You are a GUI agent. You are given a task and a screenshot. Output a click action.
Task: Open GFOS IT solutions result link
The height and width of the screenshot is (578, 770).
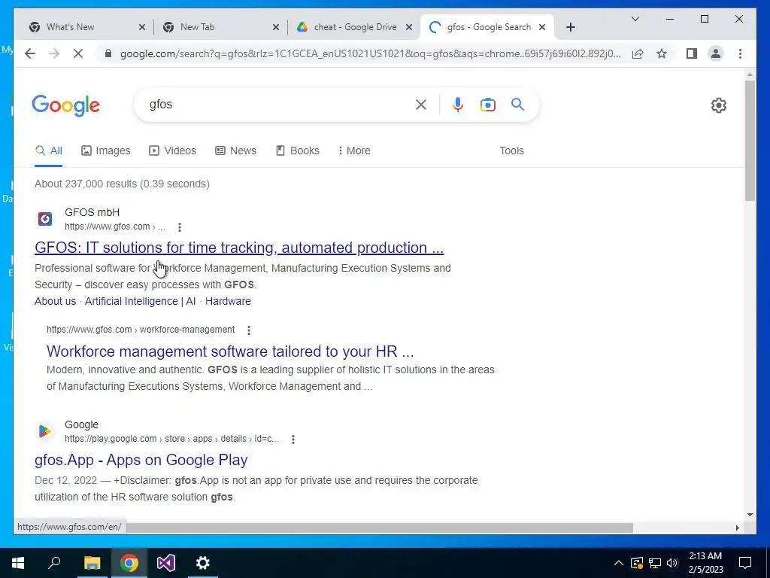coord(239,247)
